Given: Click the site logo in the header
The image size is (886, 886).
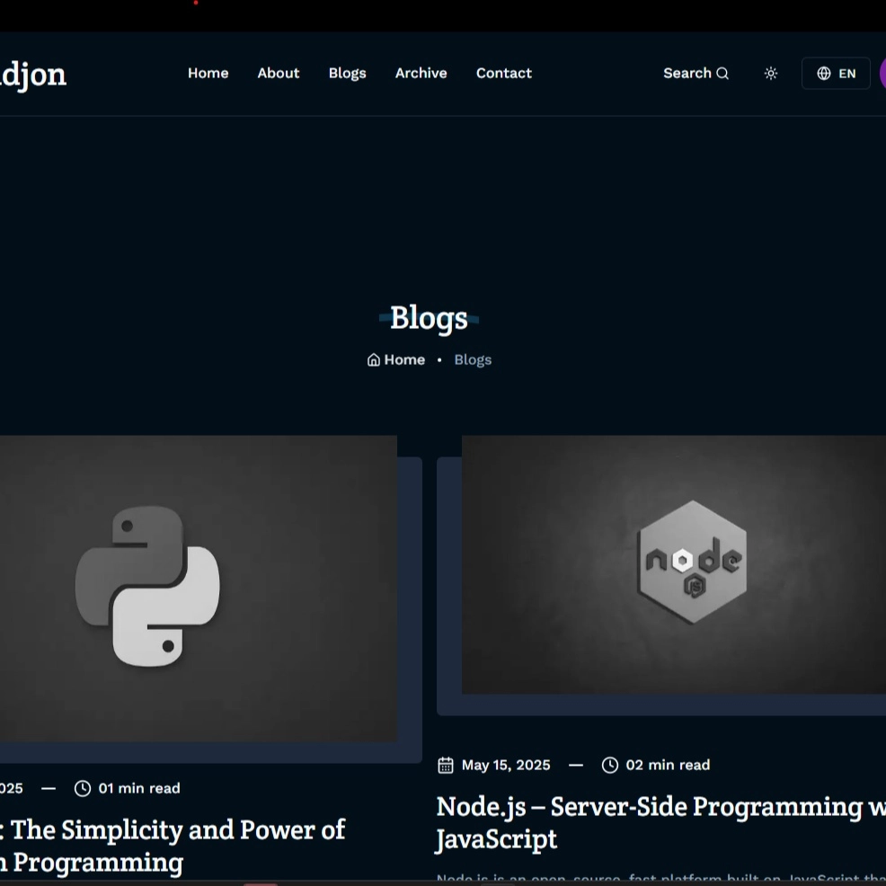Looking at the screenshot, I should click(x=32, y=74).
